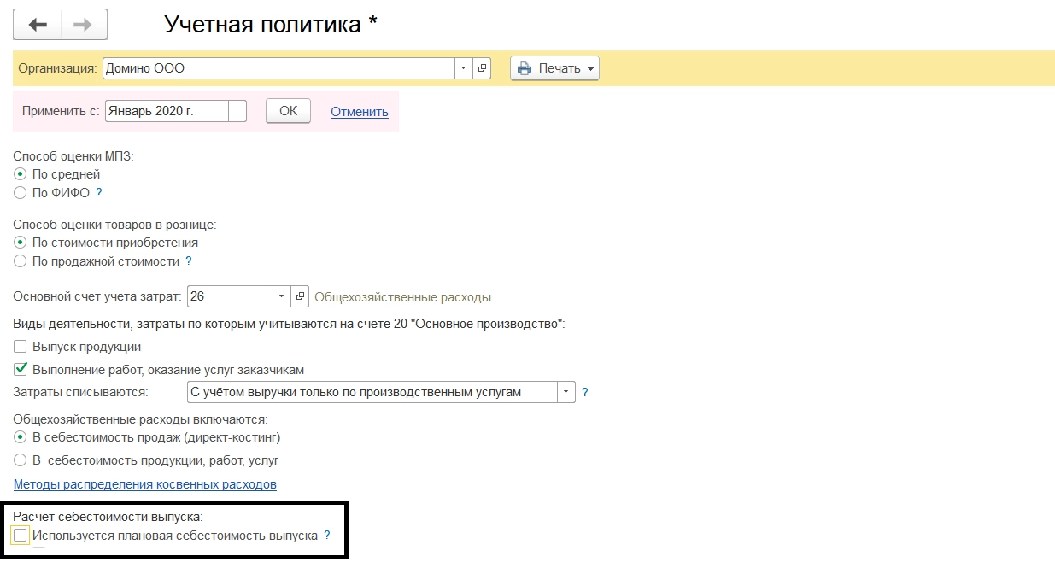The height and width of the screenshot is (562, 1055).
Task: Open Методы распределения косвенных расходов link
Action: [145, 484]
